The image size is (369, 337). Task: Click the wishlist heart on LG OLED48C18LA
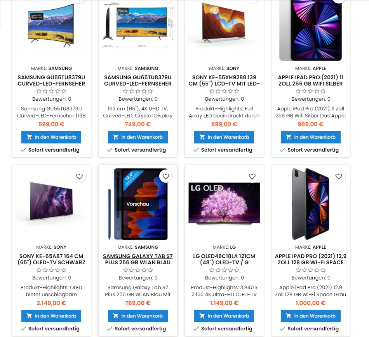(x=252, y=176)
